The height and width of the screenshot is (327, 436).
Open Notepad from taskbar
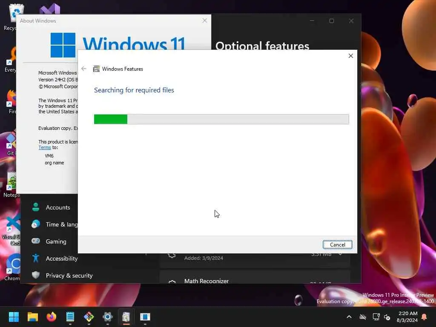(x=70, y=317)
